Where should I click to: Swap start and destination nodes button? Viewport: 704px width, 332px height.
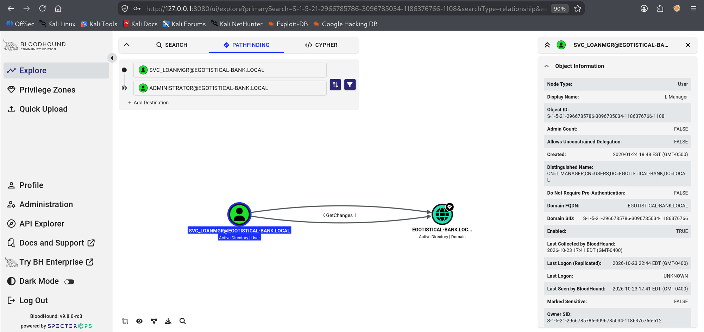click(x=335, y=85)
